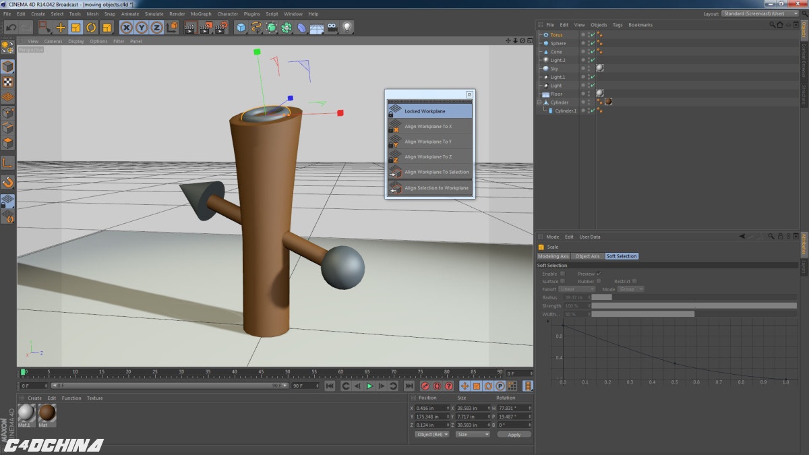Screen dimensions: 809x455
Task: Uncheck the Preview checkbox in Soft Selection
Action: tap(599, 274)
